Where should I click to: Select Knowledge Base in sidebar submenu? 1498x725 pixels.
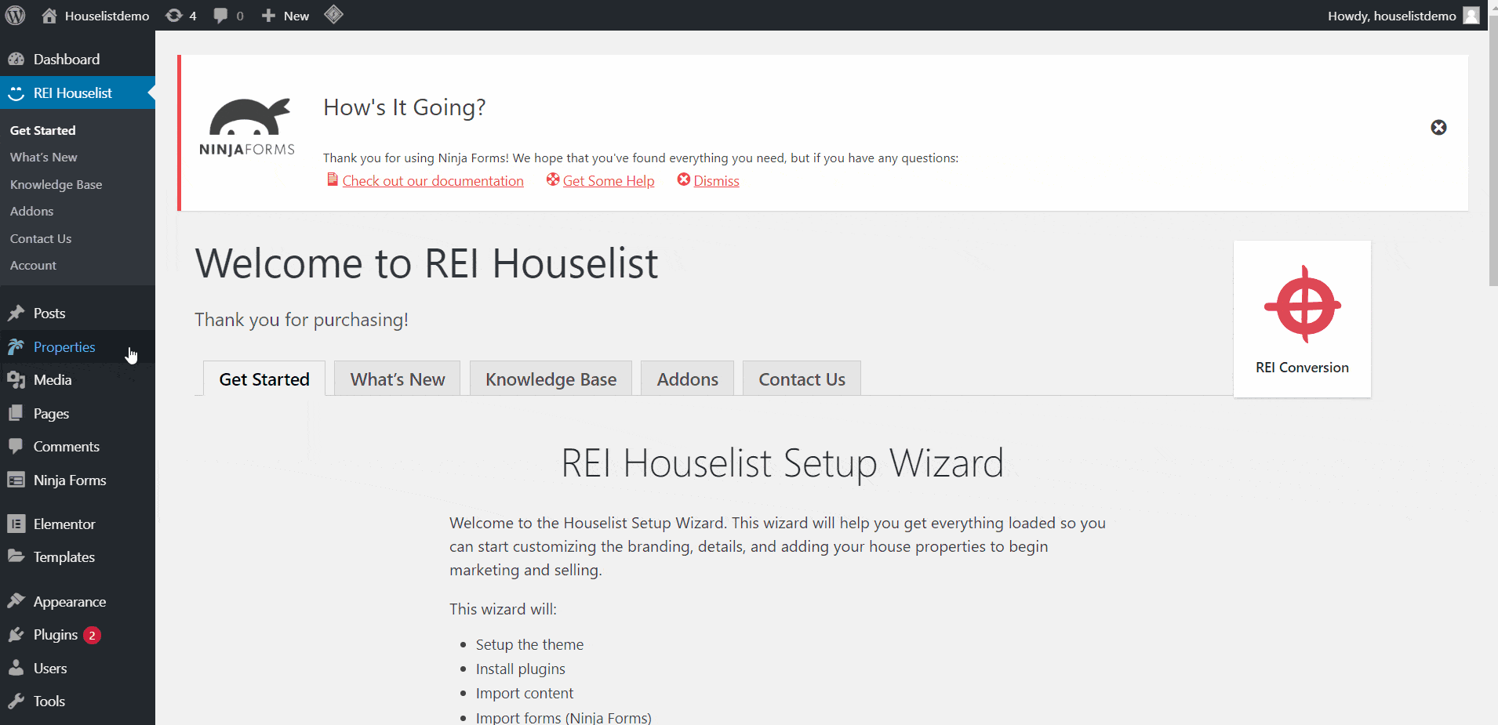coord(56,184)
